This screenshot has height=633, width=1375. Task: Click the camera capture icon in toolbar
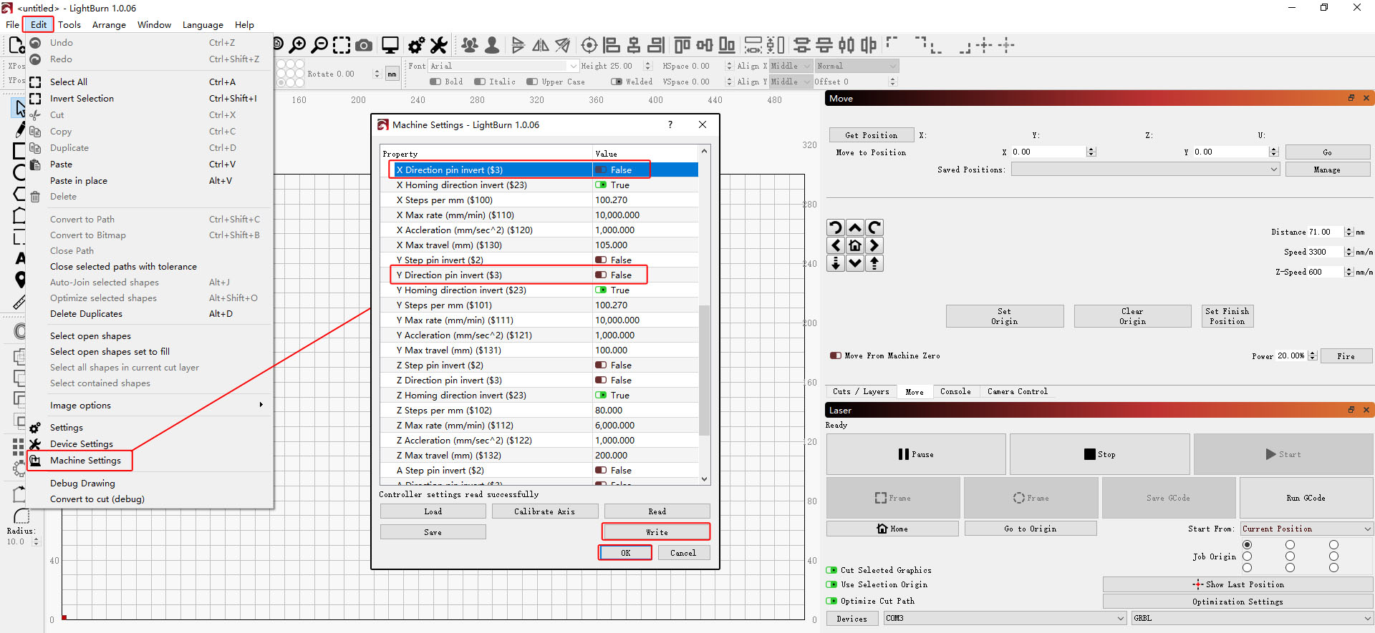point(364,46)
